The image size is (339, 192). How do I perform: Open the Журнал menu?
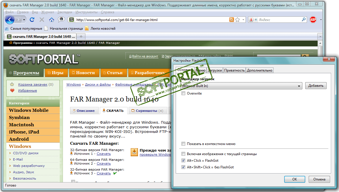pyautogui.click(x=48, y=12)
